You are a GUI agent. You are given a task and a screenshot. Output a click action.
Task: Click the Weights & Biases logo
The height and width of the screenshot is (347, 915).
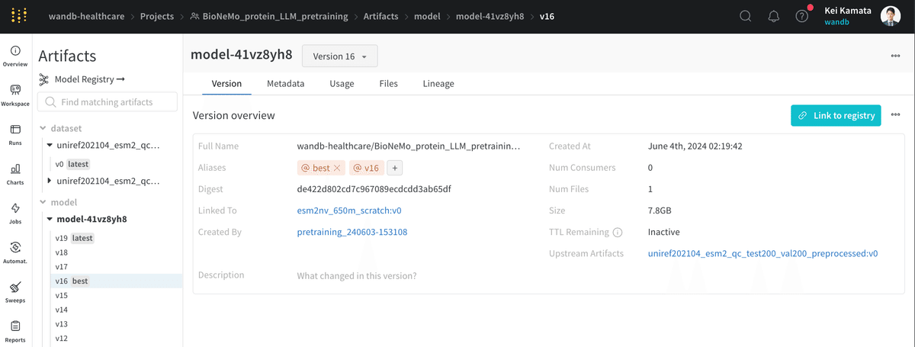click(x=20, y=16)
